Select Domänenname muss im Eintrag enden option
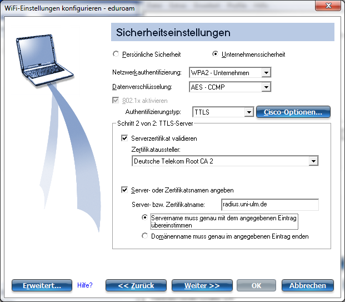 tap(145, 236)
